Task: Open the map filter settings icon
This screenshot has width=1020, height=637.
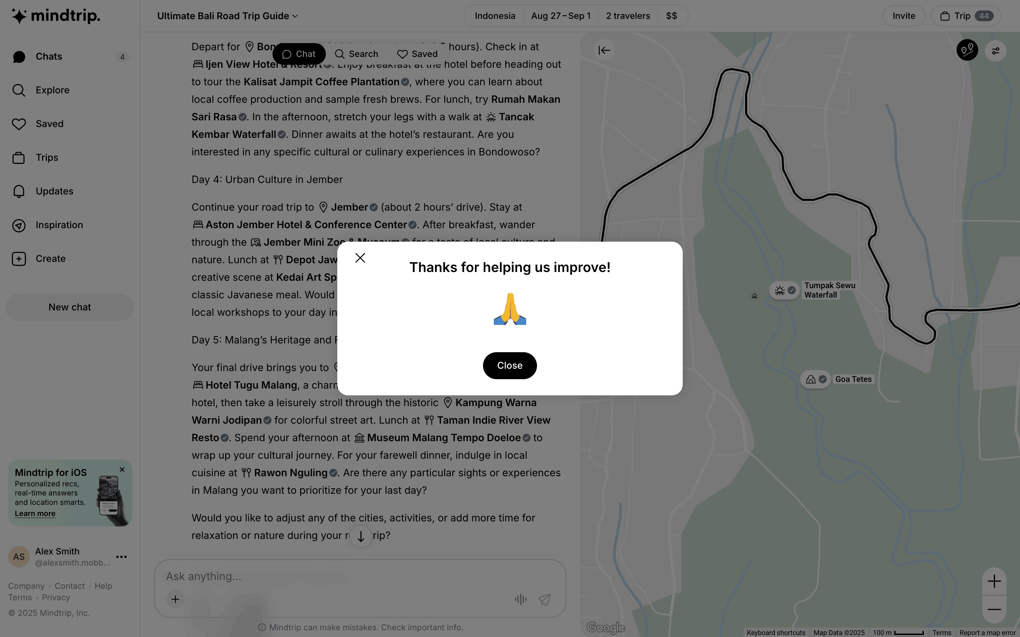Action: [996, 51]
